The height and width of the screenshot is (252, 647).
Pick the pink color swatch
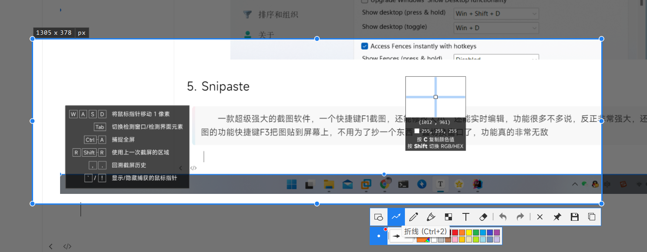click(455, 239)
